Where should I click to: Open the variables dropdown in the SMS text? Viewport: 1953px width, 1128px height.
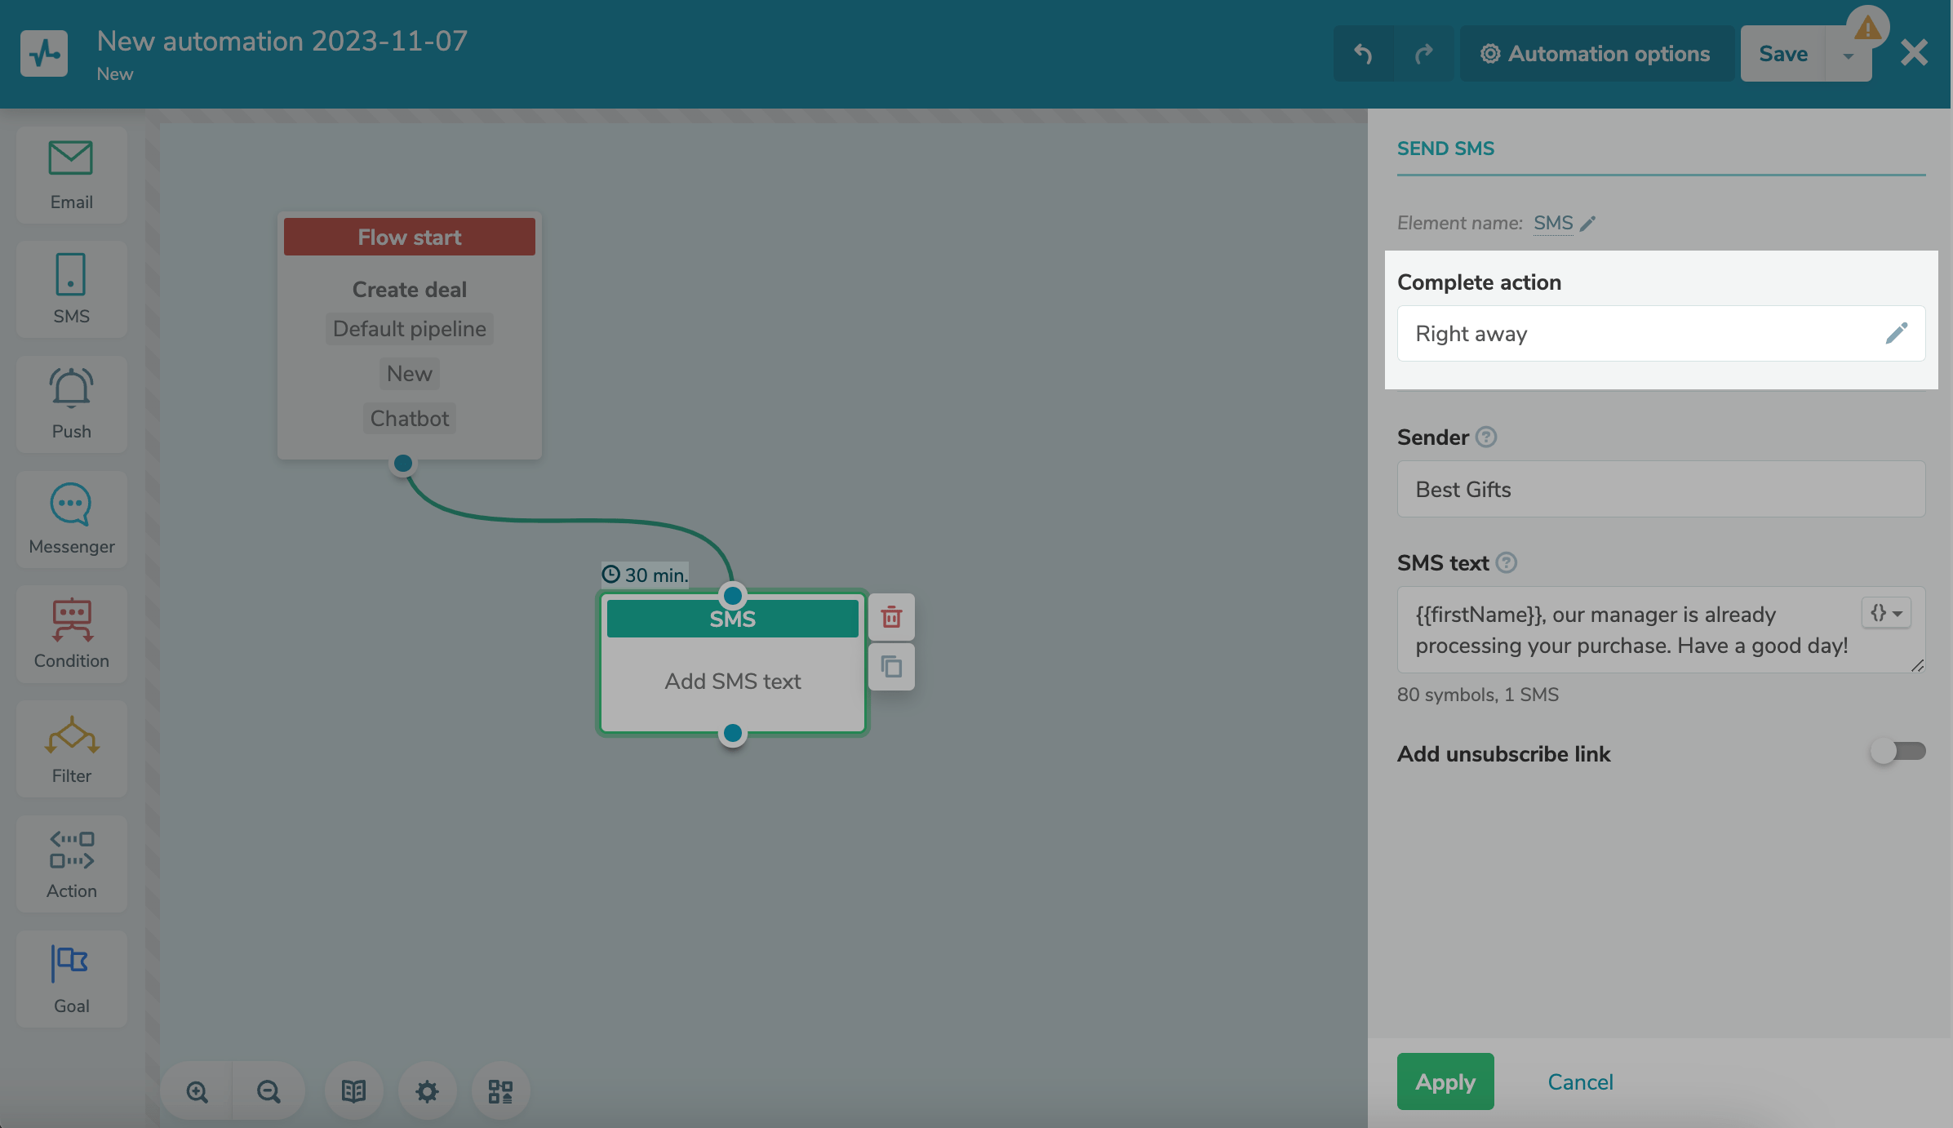(x=1886, y=613)
